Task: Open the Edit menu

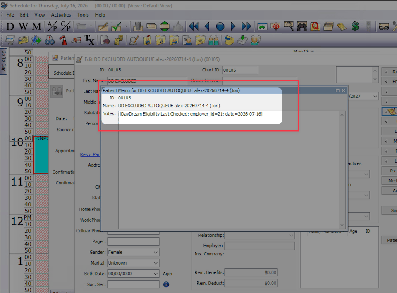Action: pyautogui.click(x=24, y=15)
